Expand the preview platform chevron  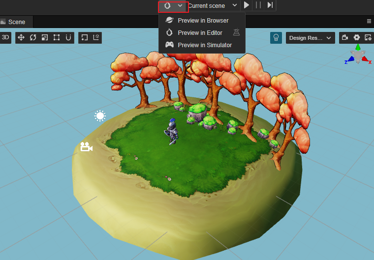[x=180, y=5]
